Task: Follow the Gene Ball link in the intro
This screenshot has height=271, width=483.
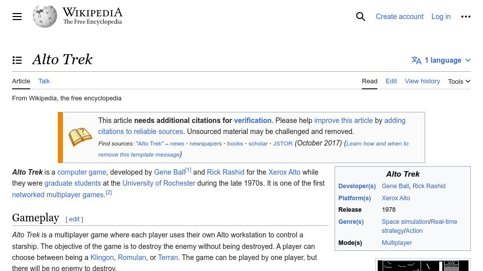Action: pyautogui.click(x=170, y=172)
